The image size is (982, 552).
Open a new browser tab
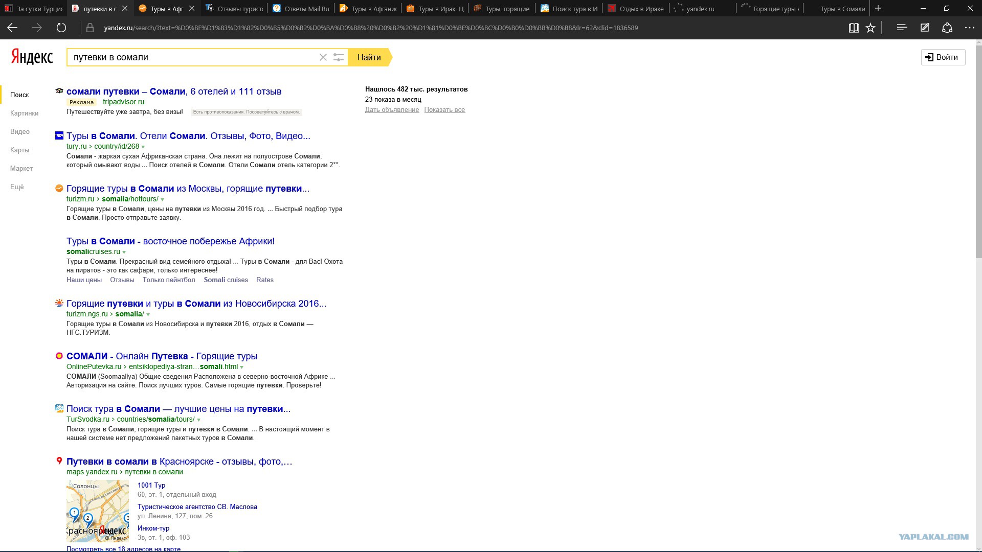pos(878,9)
